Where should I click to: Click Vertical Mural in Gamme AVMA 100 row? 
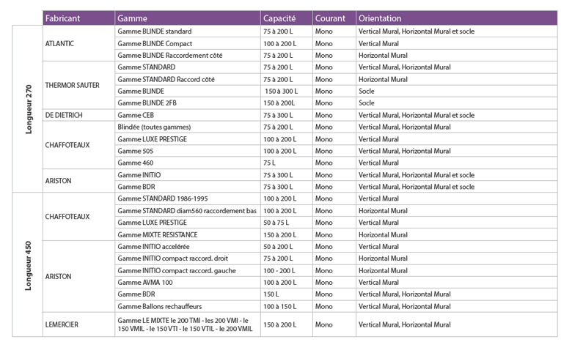(x=378, y=283)
